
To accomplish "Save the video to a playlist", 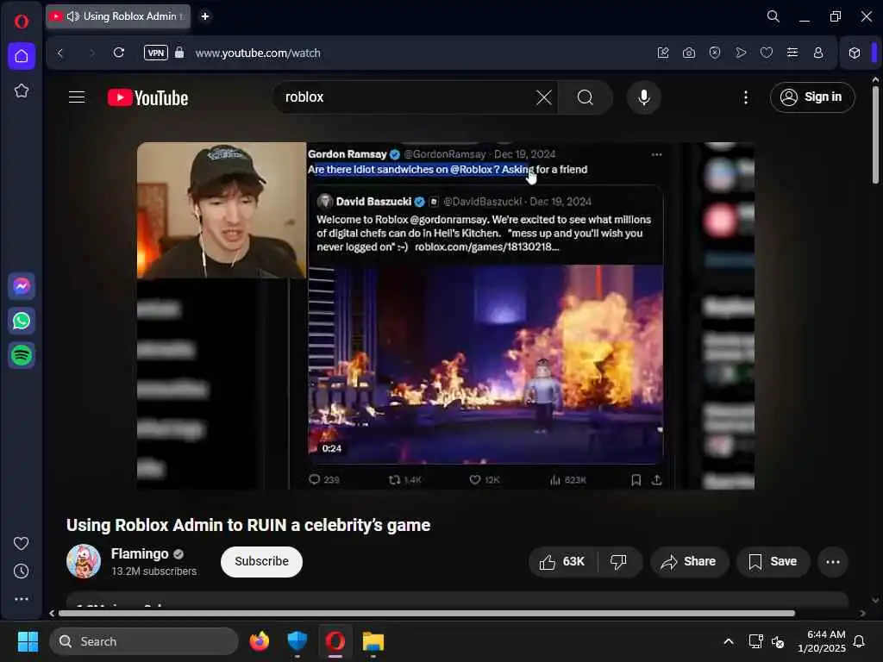I will pos(773,562).
